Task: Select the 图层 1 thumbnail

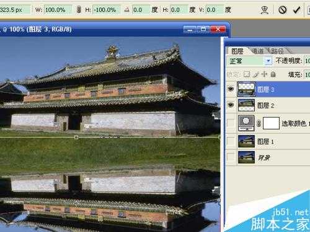Action: pyautogui.click(x=246, y=141)
